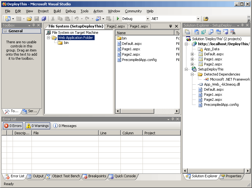The width and height of the screenshot is (252, 188).
Task: Open the Debug configuration dropdown
Action: coord(148,19)
